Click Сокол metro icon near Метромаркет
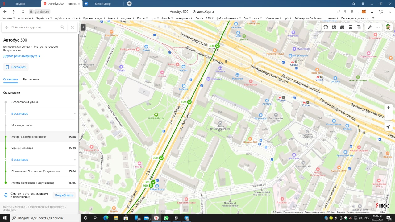Image resolution: width=395 pixels, height=222 pixels. [x=292, y=62]
